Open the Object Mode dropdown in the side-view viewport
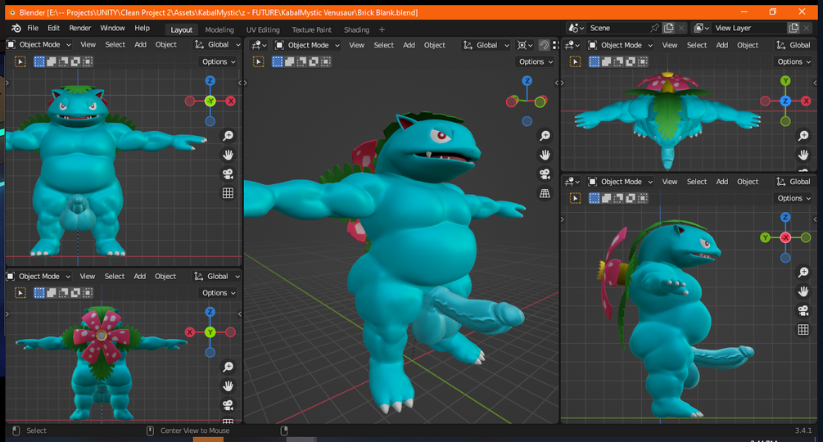 (x=621, y=182)
